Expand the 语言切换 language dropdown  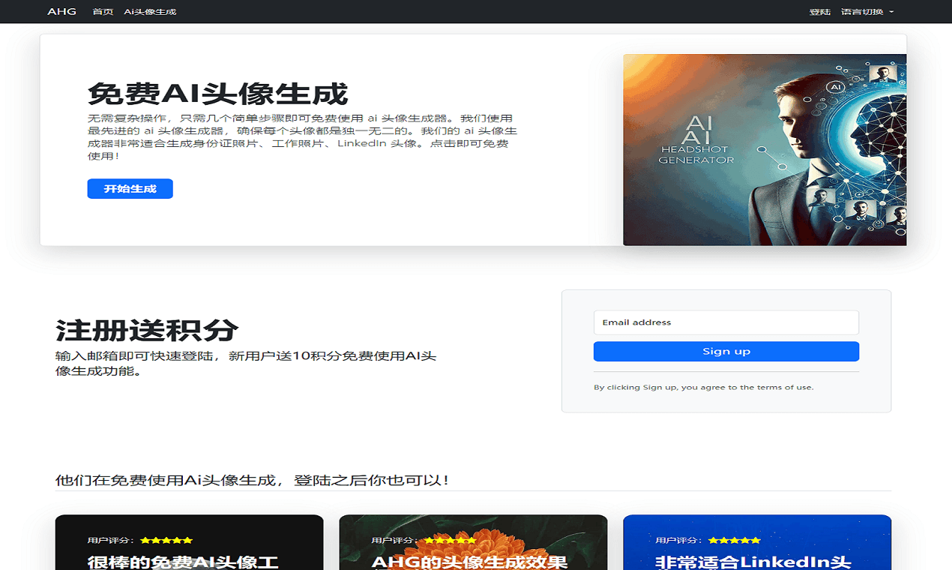point(867,12)
